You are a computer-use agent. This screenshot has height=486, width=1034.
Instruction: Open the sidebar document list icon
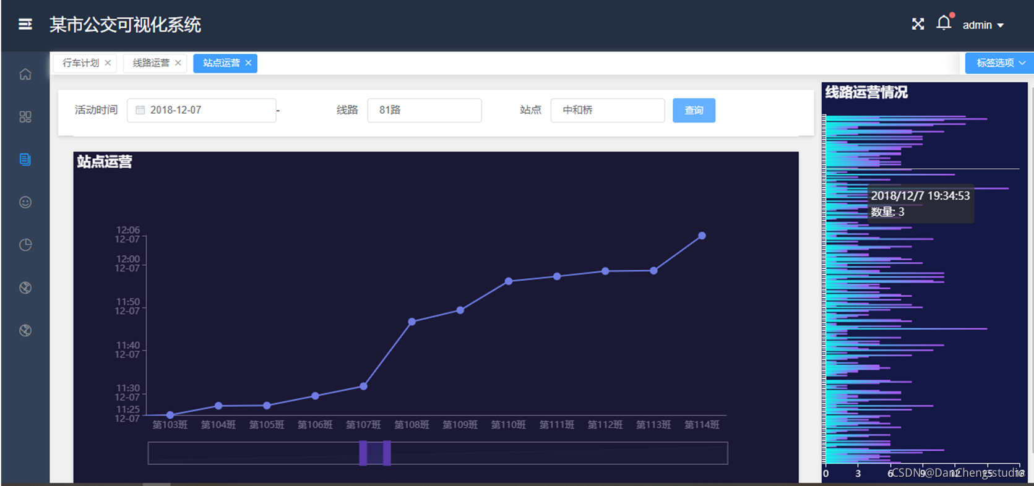click(x=25, y=160)
